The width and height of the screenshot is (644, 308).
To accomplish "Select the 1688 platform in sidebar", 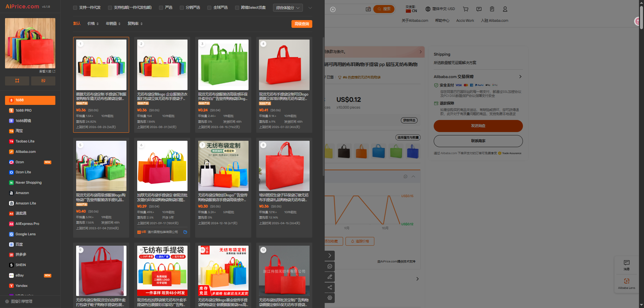I will [x=30, y=100].
